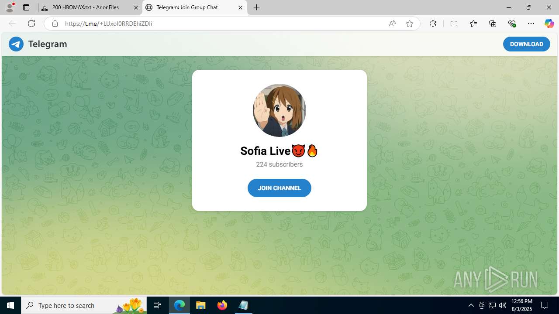Enable split screen view
The height and width of the screenshot is (314, 559).
[x=454, y=24]
